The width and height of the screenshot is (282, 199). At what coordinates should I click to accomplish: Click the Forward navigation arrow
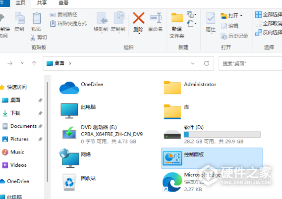click(10, 63)
